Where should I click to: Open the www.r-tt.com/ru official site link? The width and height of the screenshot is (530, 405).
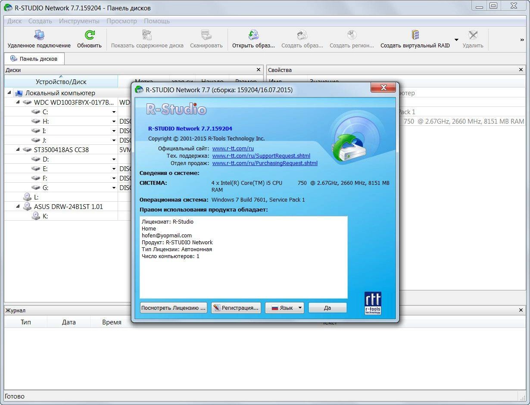[x=233, y=149]
